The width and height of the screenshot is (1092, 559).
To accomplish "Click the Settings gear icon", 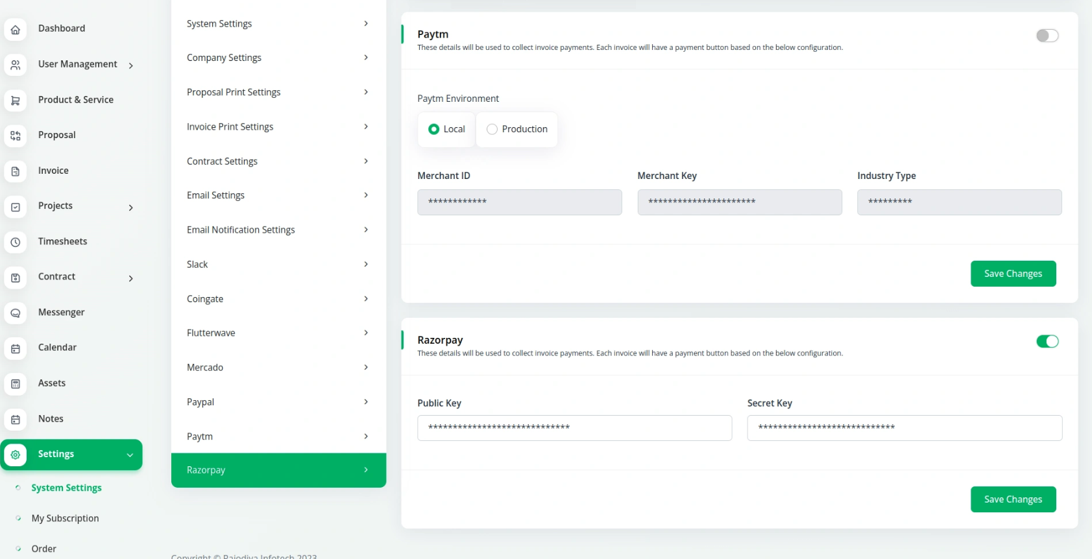I will (x=16, y=455).
